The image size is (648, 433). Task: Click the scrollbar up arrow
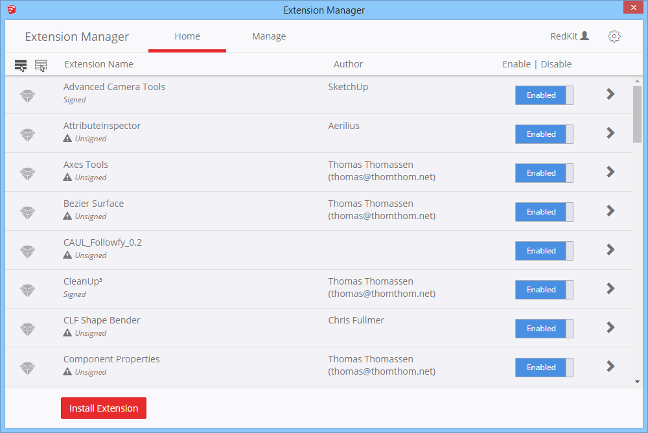[637, 82]
